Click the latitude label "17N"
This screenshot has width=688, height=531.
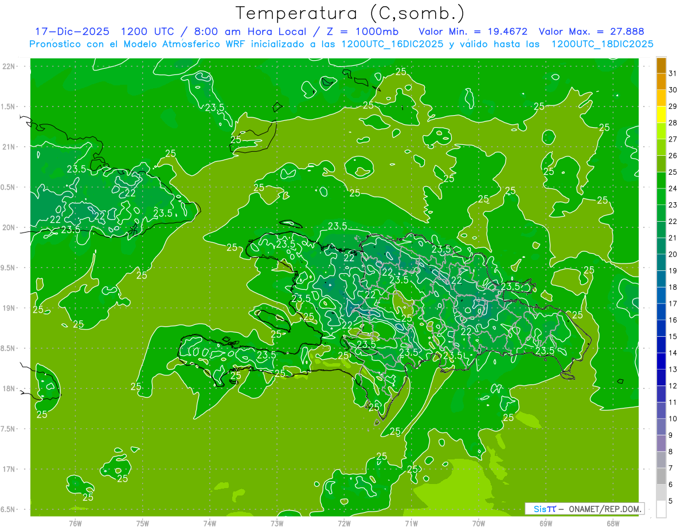click(9, 469)
